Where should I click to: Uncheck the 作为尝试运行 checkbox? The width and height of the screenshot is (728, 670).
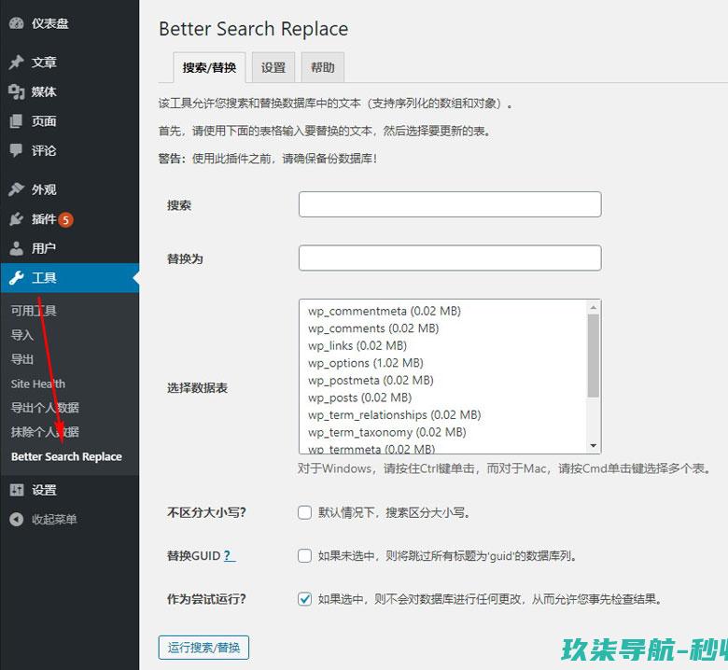tap(304, 599)
